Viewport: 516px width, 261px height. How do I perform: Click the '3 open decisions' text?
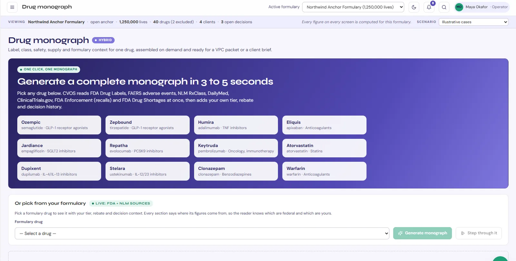click(236, 22)
